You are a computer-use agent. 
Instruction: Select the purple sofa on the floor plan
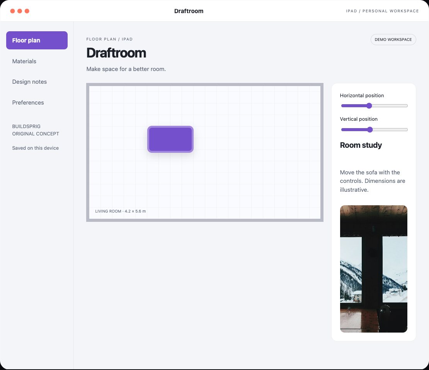(x=170, y=139)
